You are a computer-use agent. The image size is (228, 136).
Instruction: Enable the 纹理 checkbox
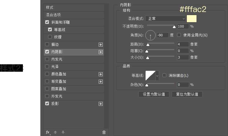point(50,37)
